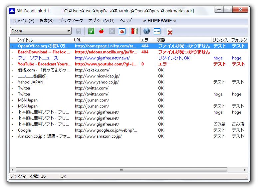Click the ブックマーク数: 16 status bar text

pyautogui.click(x=28, y=176)
